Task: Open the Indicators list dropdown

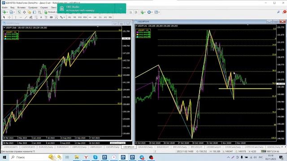Action: click(x=143, y=12)
